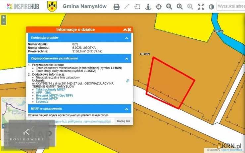Select the measure area polygon tool
This screenshot has height=153, width=245.
pyautogui.click(x=137, y=7)
